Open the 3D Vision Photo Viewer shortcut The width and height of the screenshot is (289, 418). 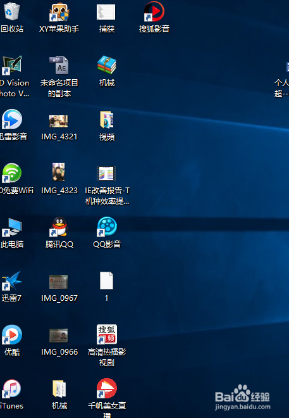[x=12, y=65]
